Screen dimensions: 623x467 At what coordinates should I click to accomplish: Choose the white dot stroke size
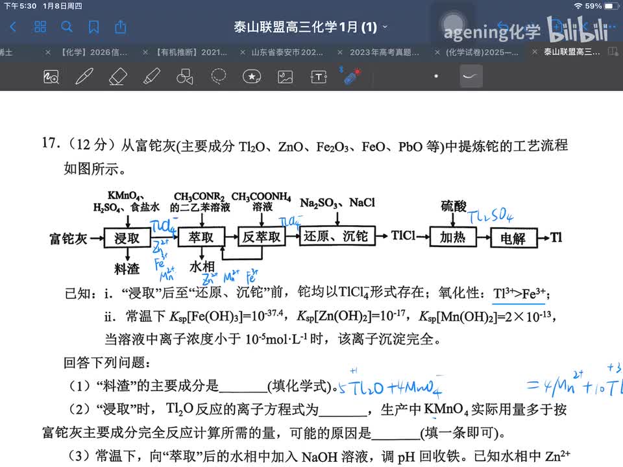(436, 77)
